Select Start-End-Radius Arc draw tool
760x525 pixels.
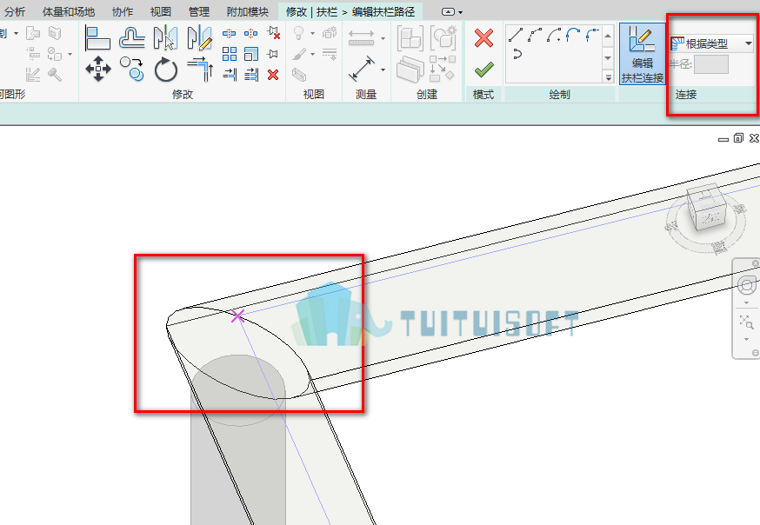pyautogui.click(x=535, y=35)
